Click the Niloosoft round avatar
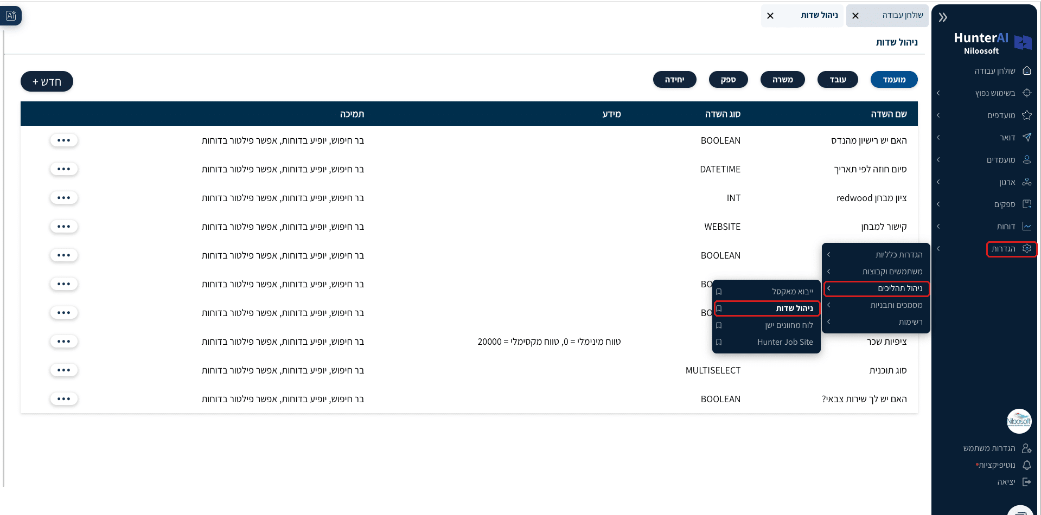Image resolution: width=1041 pixels, height=515 pixels. coord(1019,421)
